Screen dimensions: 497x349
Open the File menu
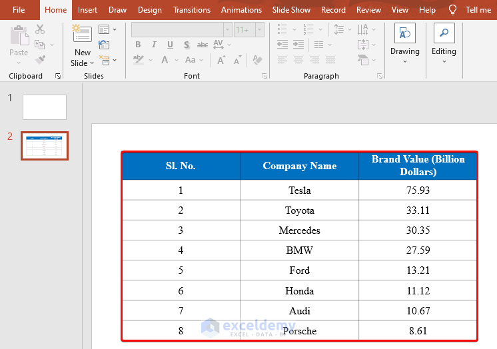click(19, 10)
